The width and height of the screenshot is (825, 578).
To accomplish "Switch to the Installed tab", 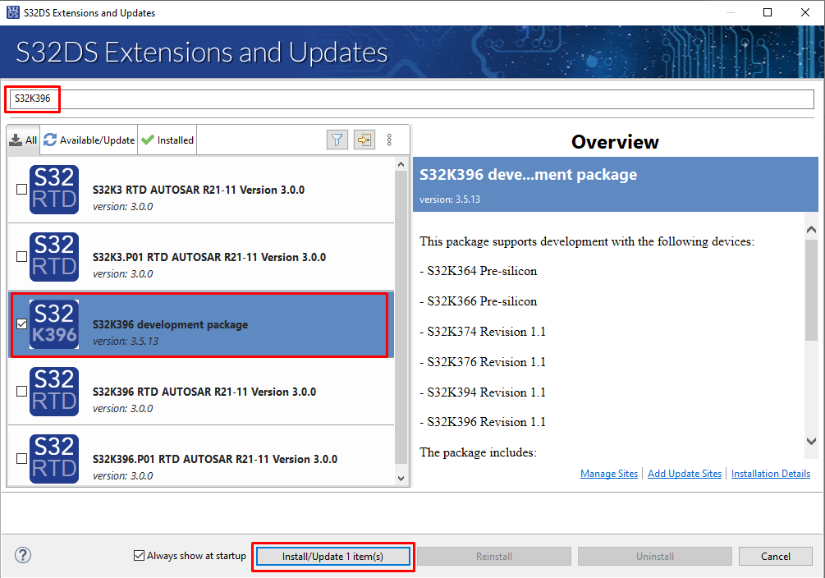I will (x=167, y=140).
